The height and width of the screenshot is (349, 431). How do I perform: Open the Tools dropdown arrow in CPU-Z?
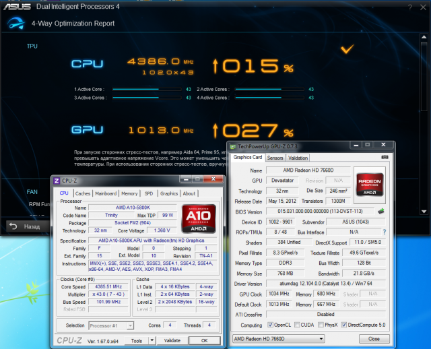click(x=152, y=340)
